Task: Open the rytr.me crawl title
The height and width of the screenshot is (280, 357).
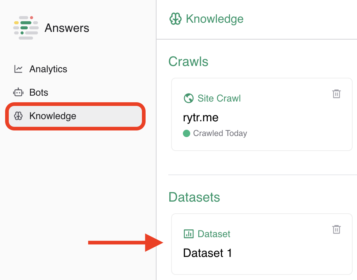Action: coord(200,118)
